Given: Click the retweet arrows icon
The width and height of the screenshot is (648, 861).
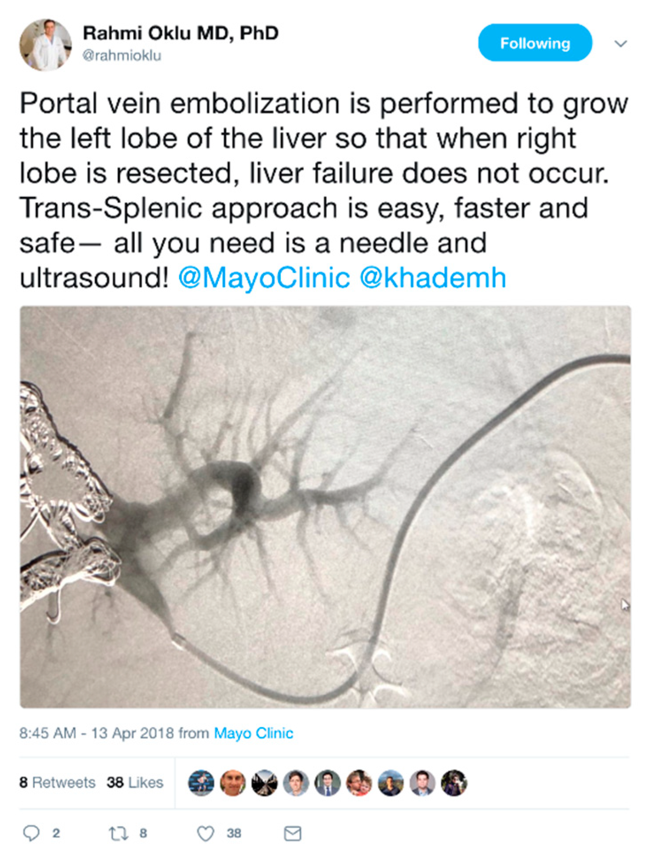Looking at the screenshot, I should click(118, 834).
